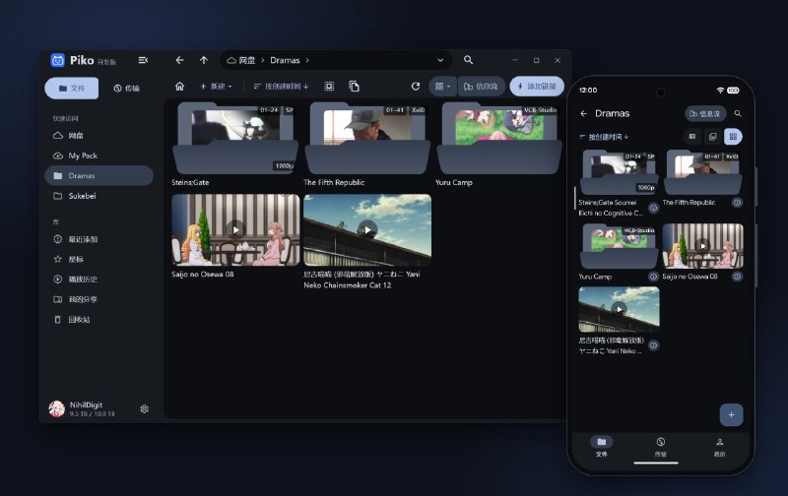Screen dimensions: 788x496
Task: Switch phone to gallery view
Action: pos(712,137)
